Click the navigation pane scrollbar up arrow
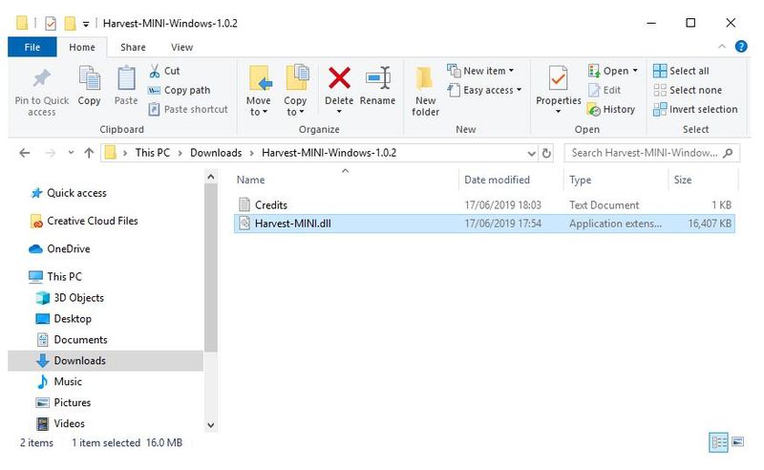 [x=211, y=177]
